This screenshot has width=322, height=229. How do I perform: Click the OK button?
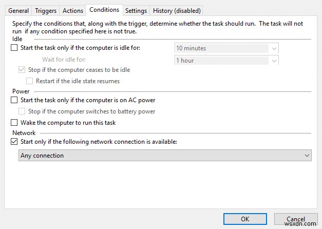click(244, 219)
